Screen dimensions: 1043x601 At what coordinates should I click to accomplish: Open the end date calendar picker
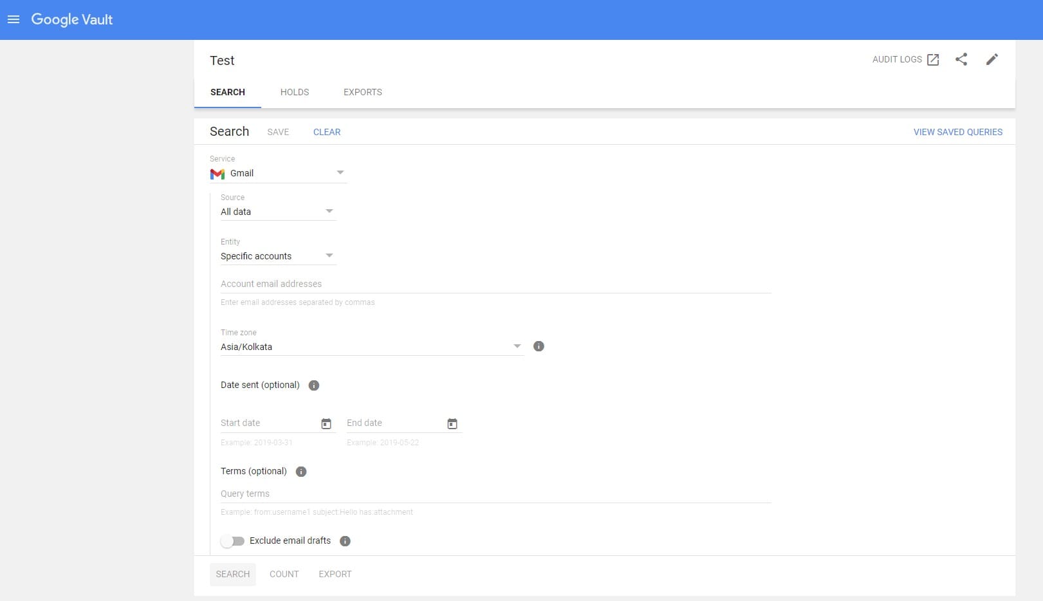(x=452, y=423)
